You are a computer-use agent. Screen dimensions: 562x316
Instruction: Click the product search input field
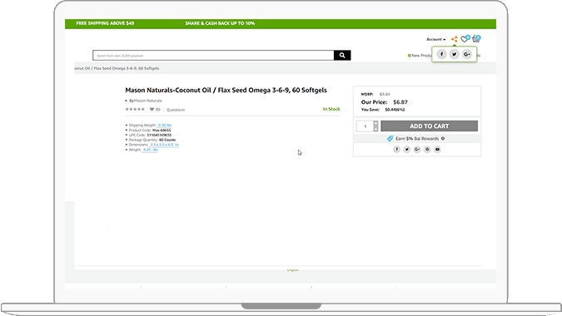[213, 56]
